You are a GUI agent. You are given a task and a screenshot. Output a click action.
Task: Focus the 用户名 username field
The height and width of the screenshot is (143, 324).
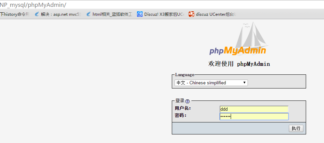(254, 109)
